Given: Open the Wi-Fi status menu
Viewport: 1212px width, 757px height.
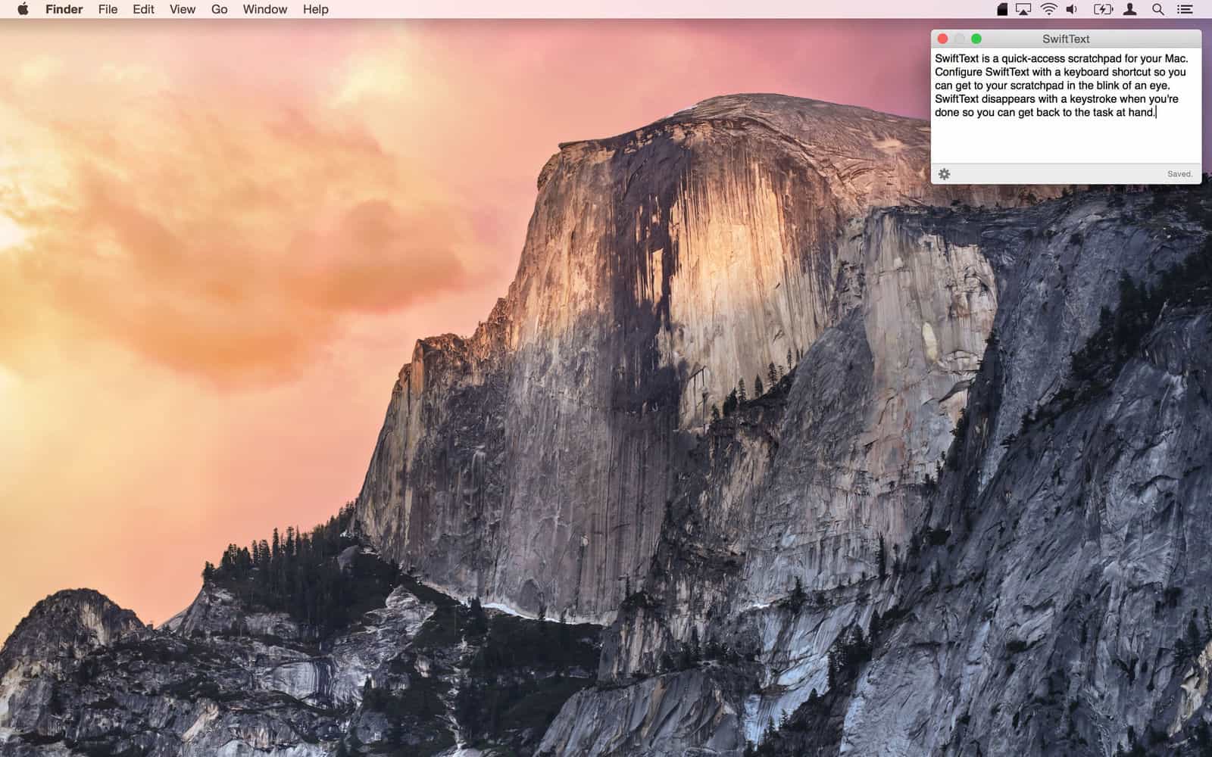Looking at the screenshot, I should click(x=1049, y=9).
